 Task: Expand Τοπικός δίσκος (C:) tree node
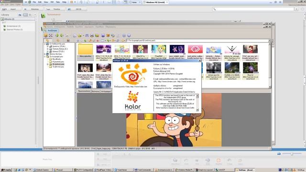point(47,49)
